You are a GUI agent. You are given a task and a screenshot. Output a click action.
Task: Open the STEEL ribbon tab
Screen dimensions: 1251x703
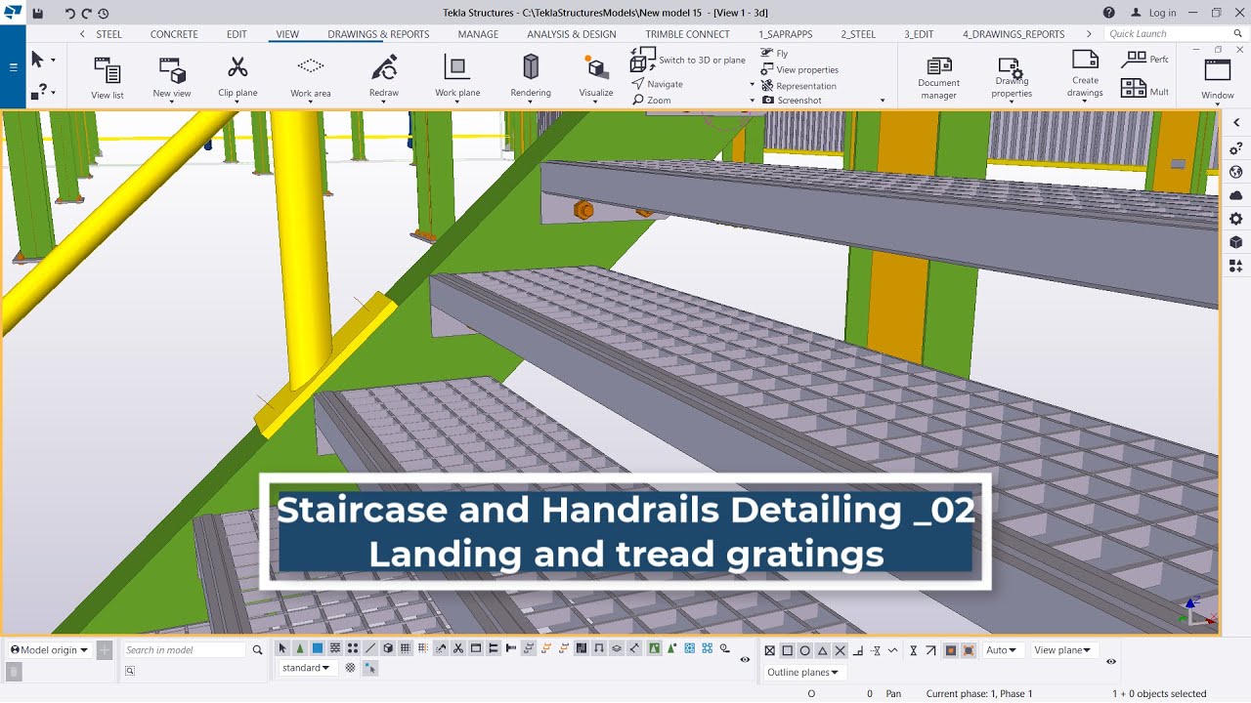[x=108, y=34]
